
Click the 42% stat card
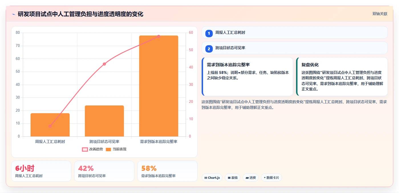(x=104, y=171)
